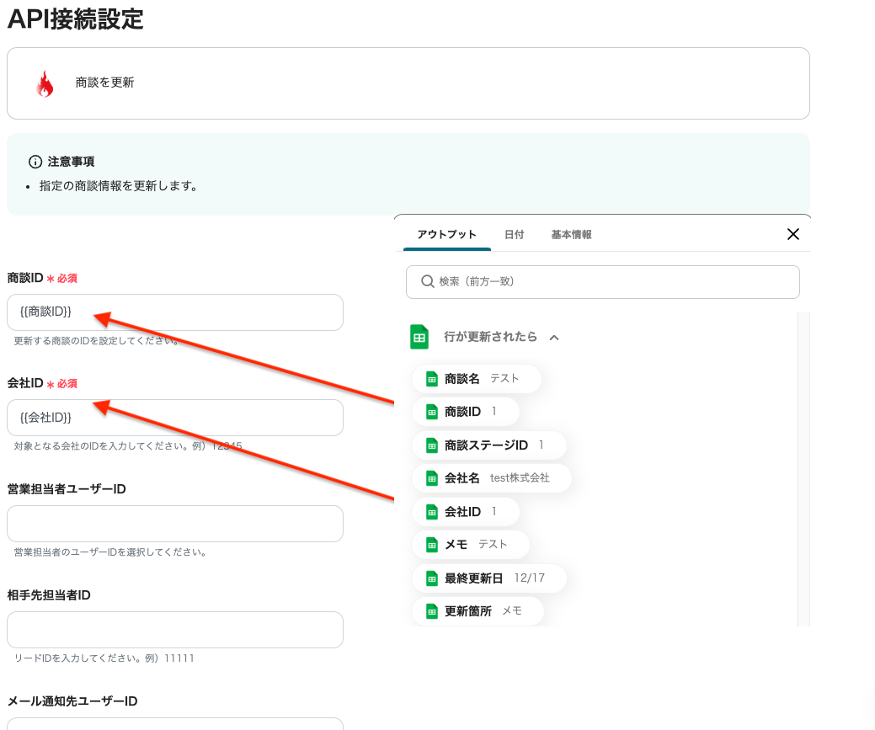Screen dimensions: 875x730
Task: Click the red flame app icon
Action: tap(45, 83)
